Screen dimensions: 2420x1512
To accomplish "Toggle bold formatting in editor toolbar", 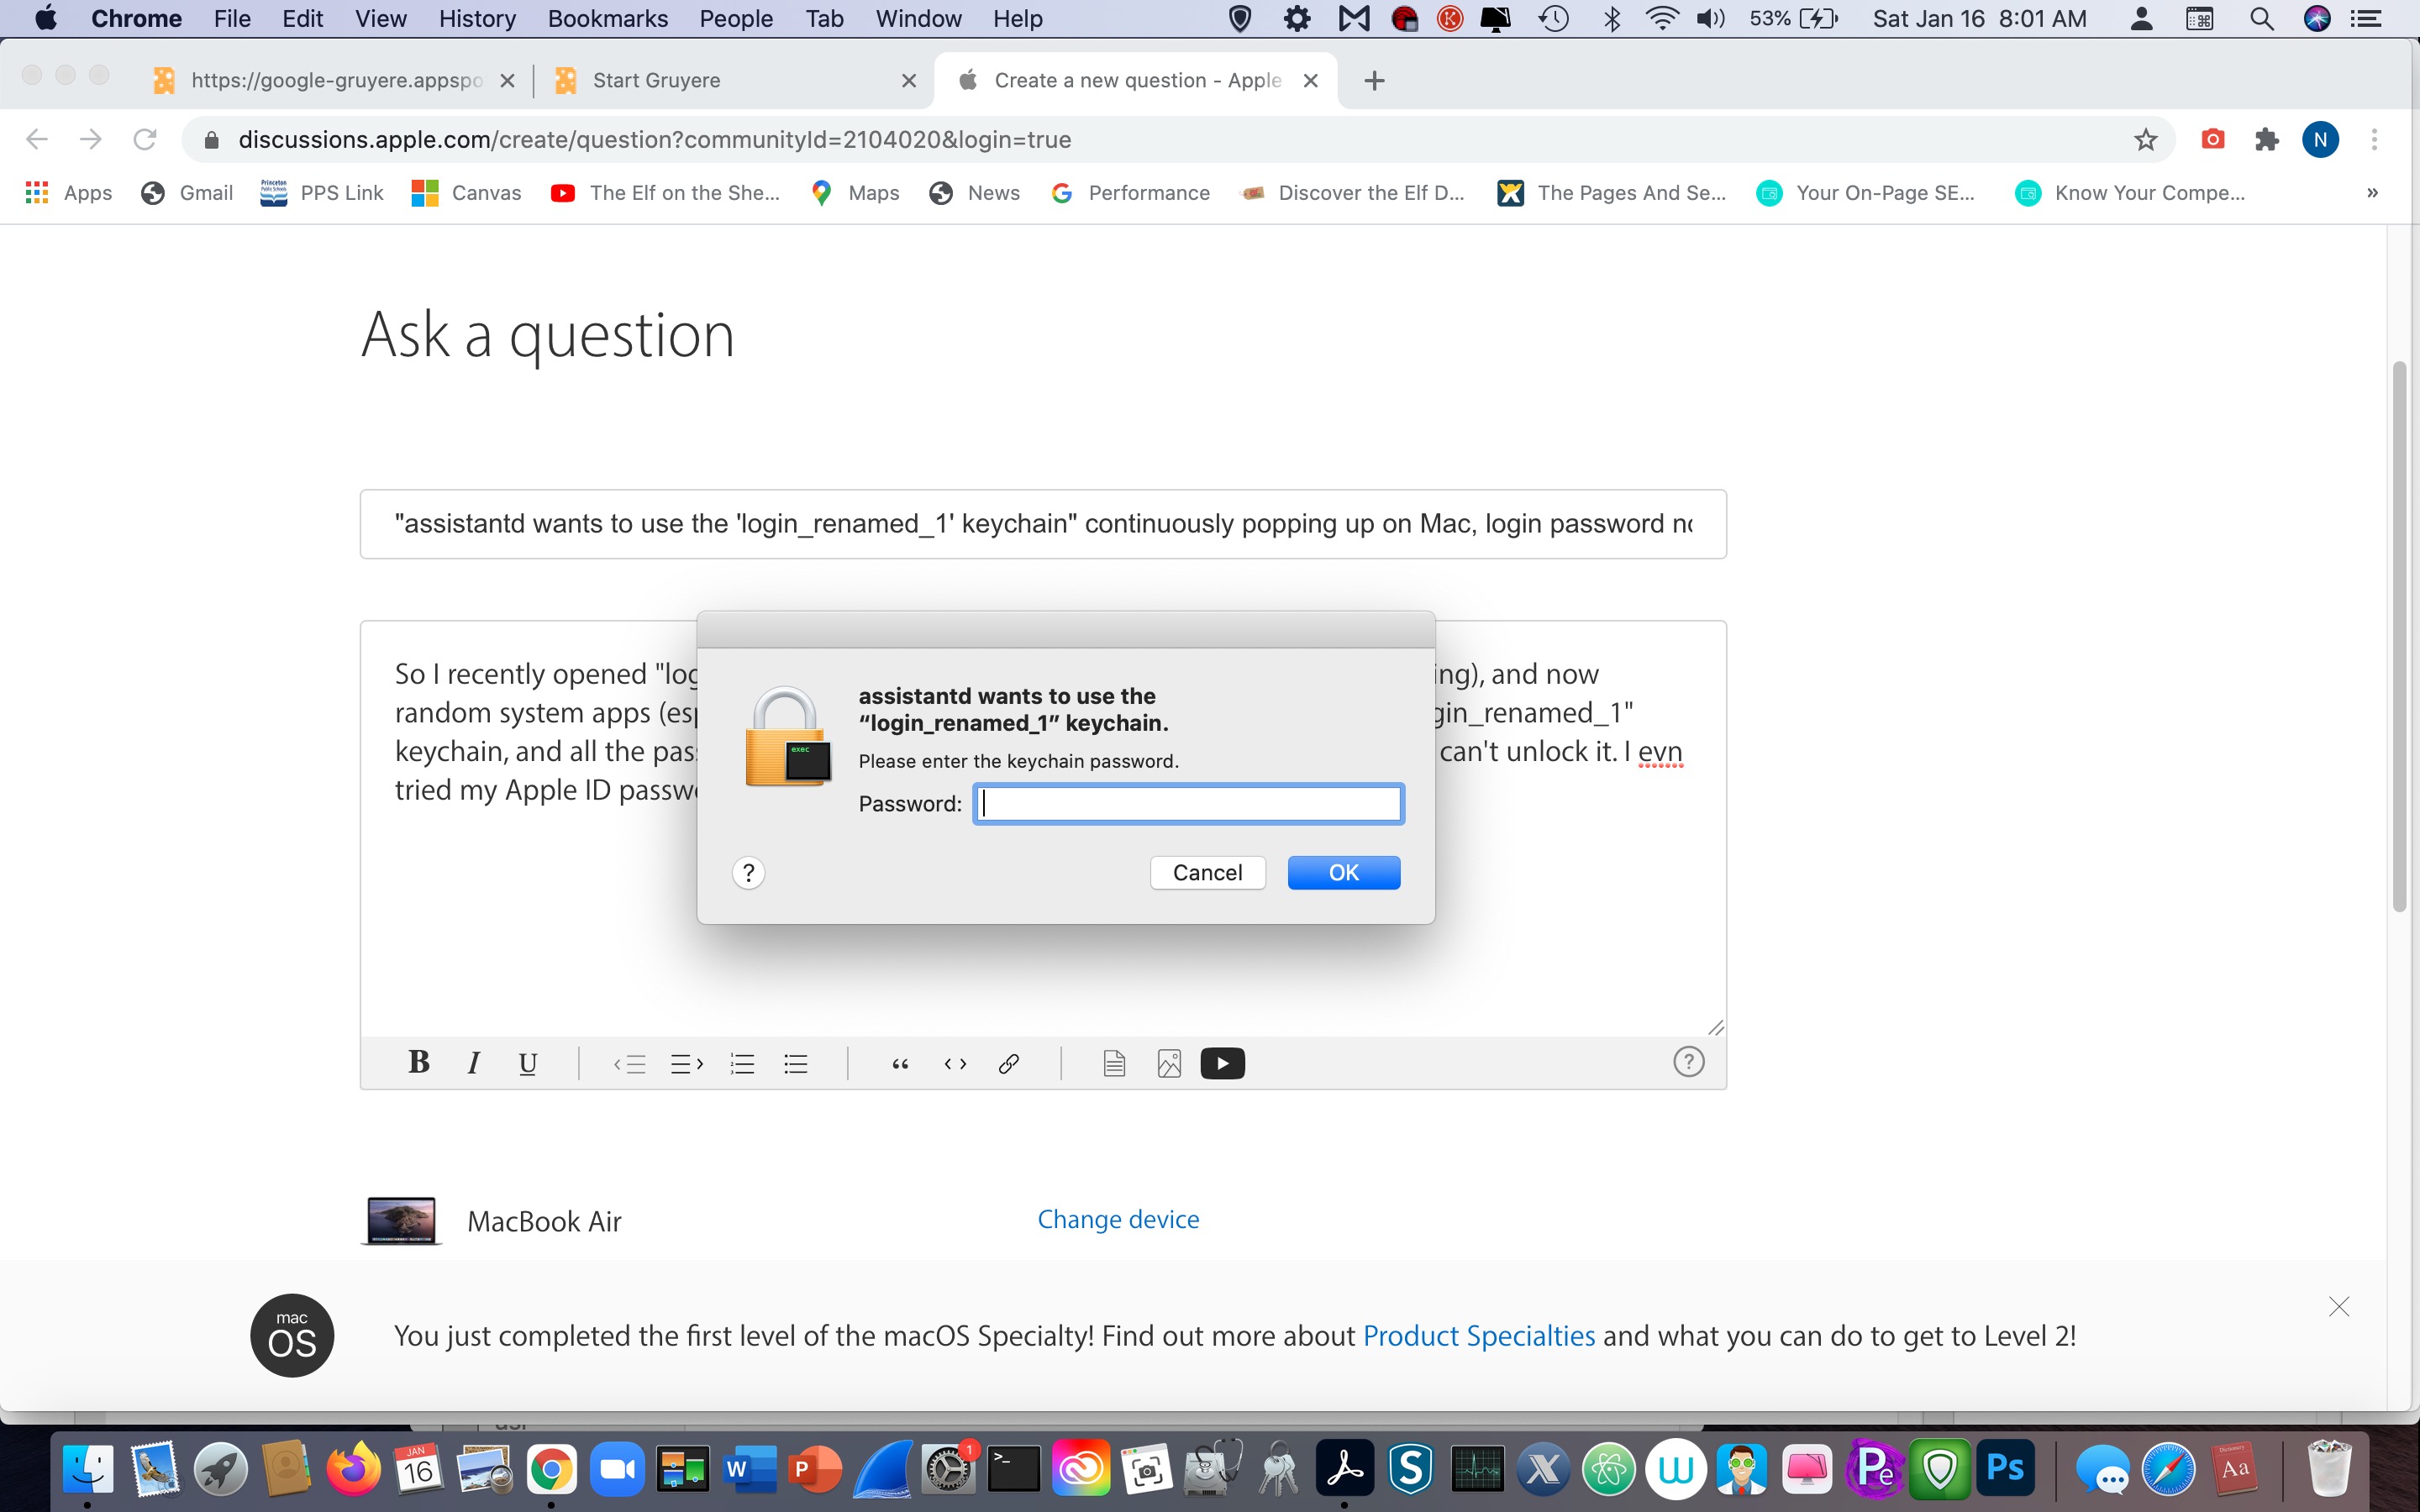I will (419, 1063).
